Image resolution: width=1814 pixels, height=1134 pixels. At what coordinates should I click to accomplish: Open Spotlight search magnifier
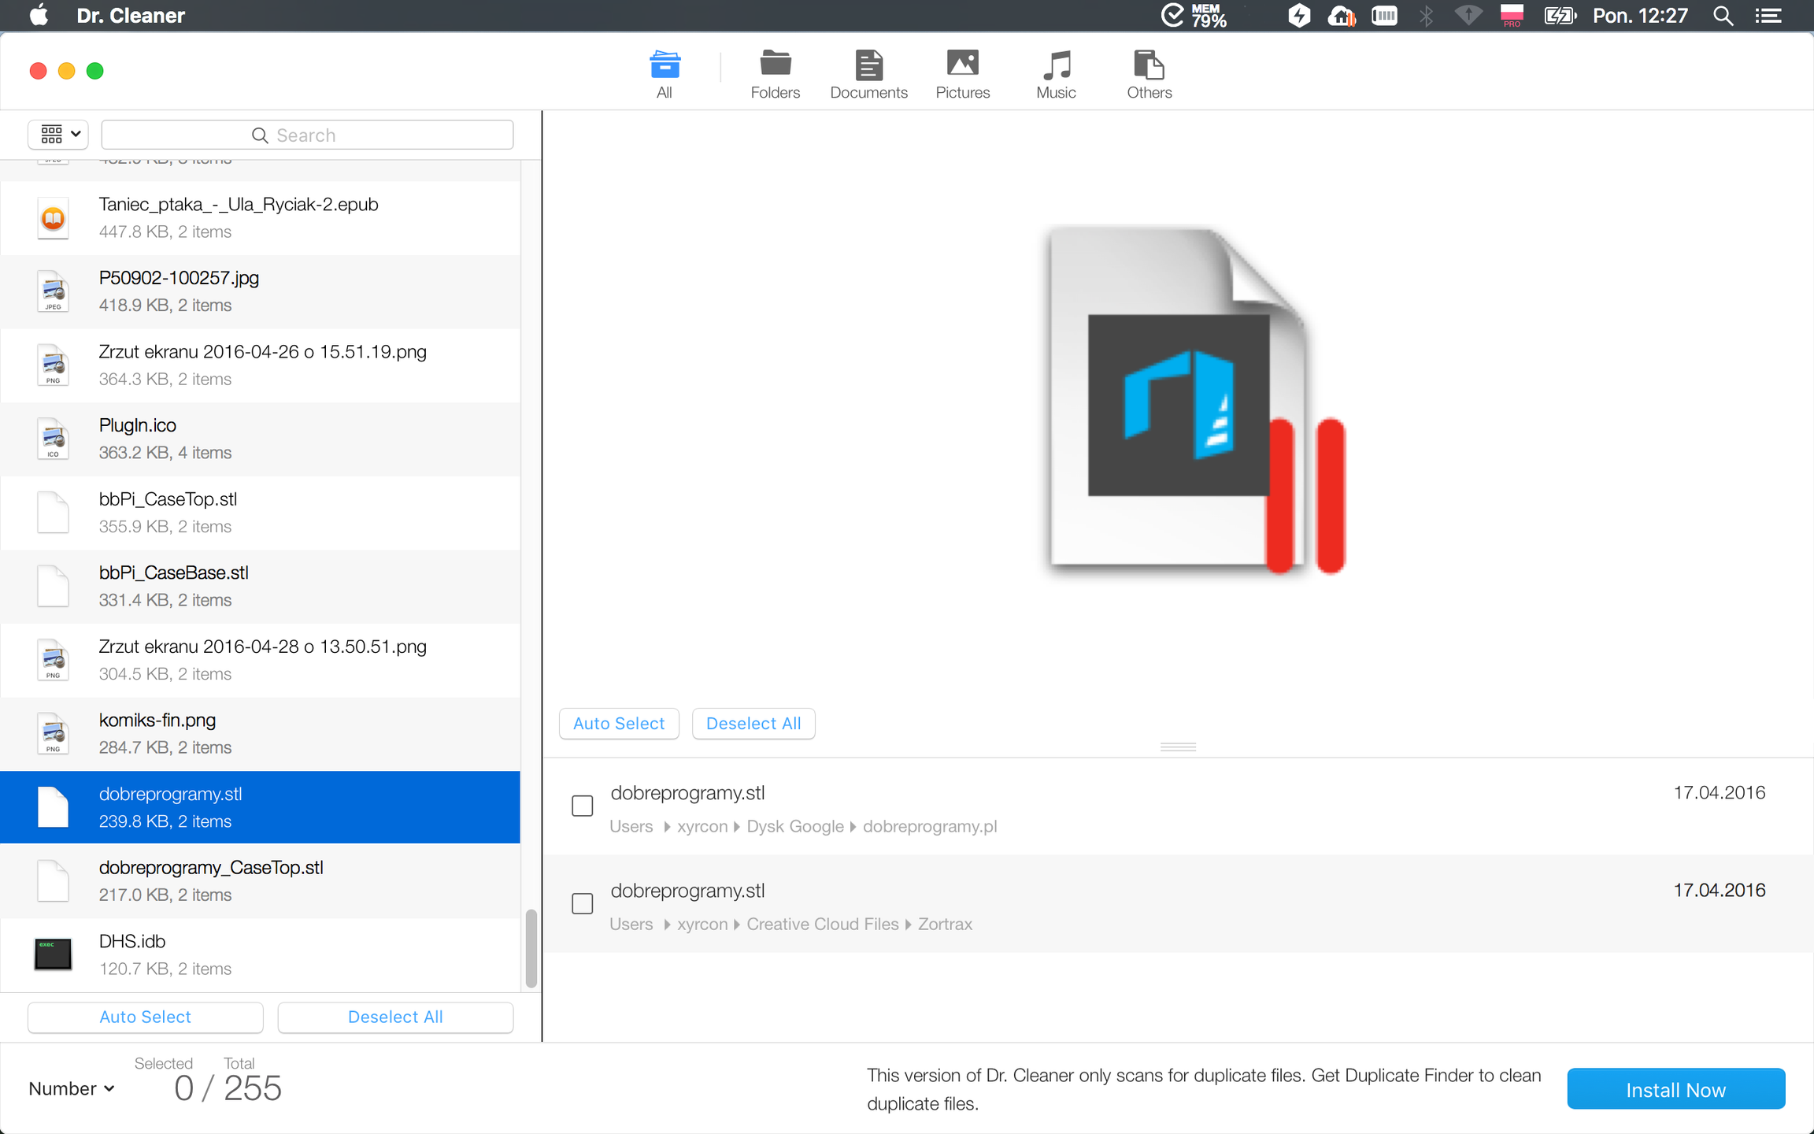coord(1723,16)
